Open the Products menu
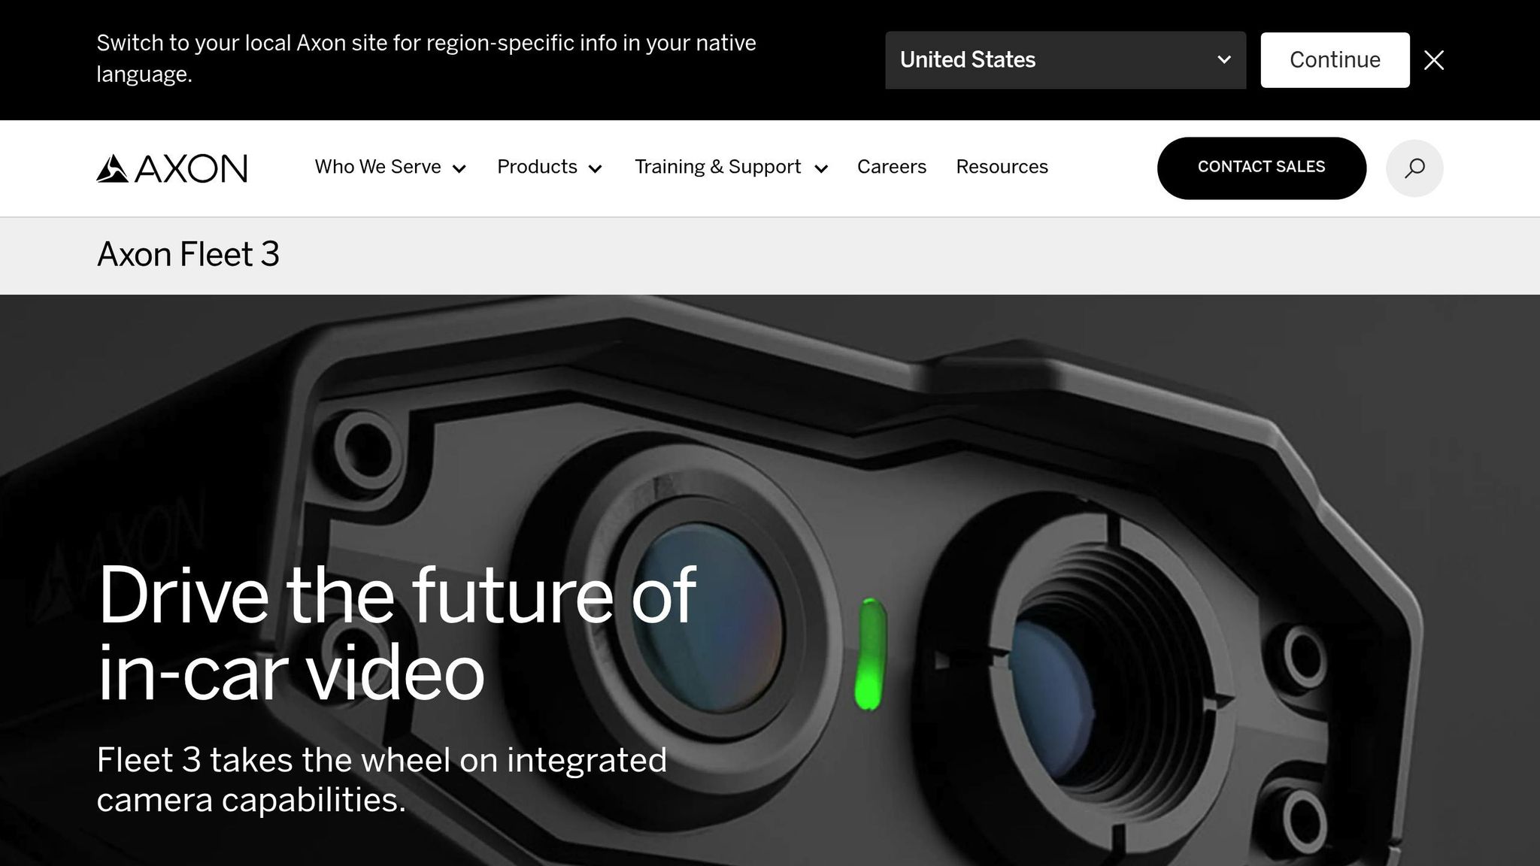The width and height of the screenshot is (1540, 866). pos(537,167)
